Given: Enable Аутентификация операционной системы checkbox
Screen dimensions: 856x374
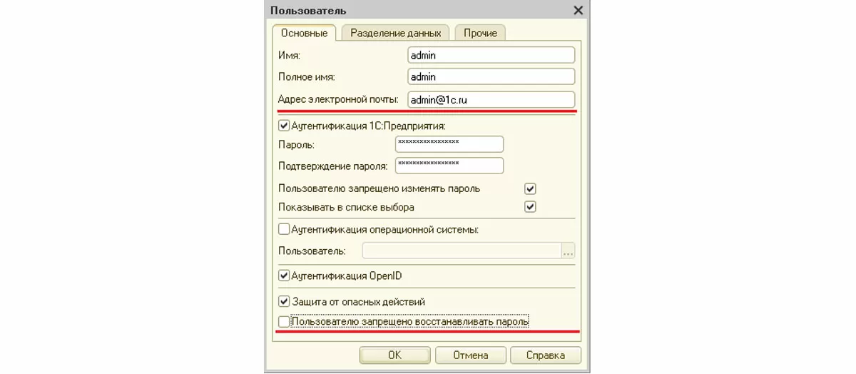Looking at the screenshot, I should coord(284,229).
